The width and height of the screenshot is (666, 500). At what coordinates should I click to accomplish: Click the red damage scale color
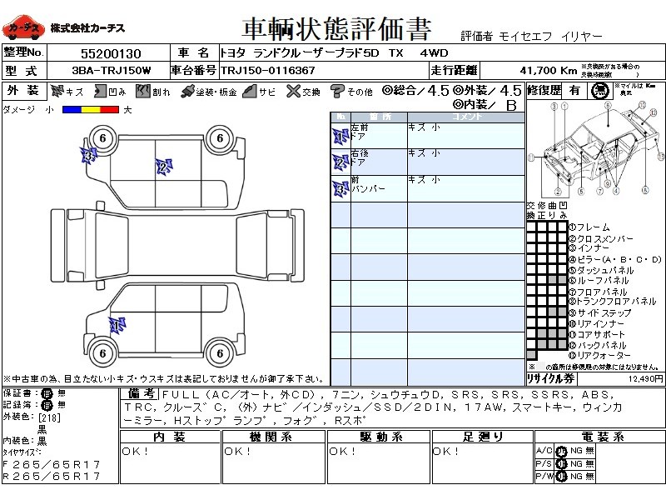coord(109,109)
